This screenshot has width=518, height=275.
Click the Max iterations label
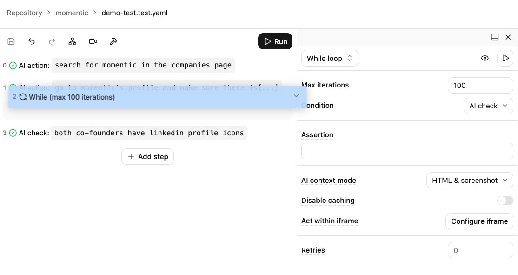(x=325, y=85)
